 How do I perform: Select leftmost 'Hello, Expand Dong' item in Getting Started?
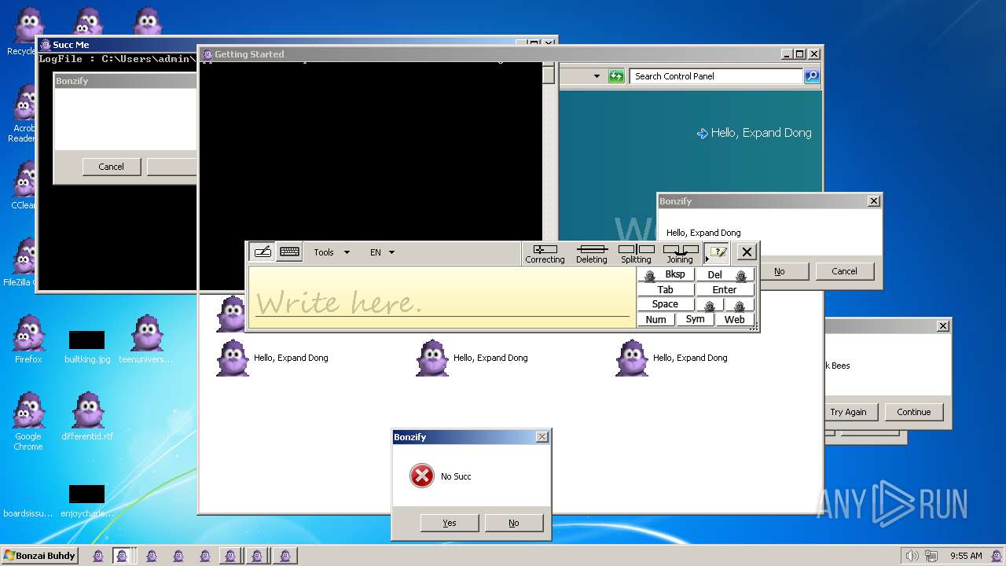point(273,358)
